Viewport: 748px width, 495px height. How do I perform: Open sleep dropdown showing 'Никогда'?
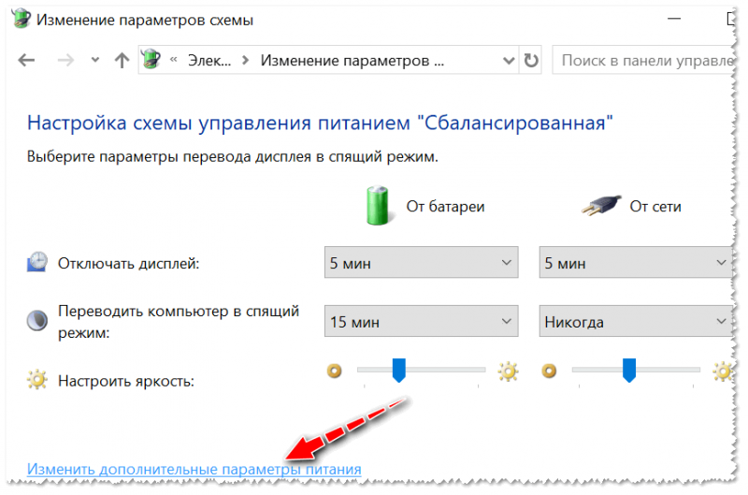[636, 321]
